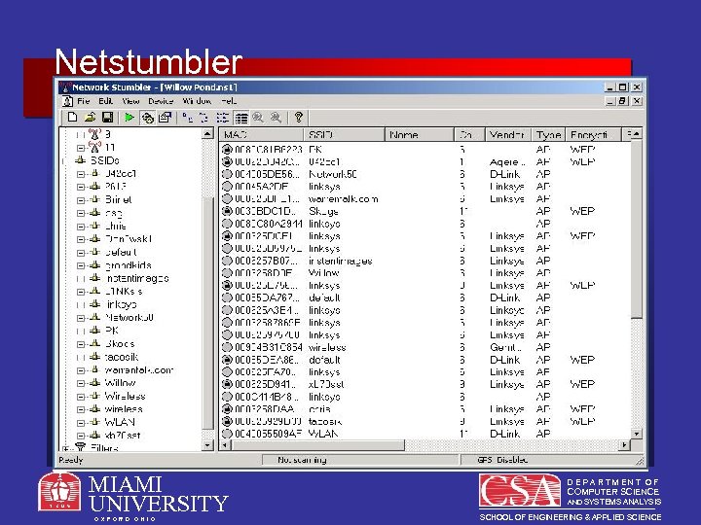Open a file using the folder toolbar icon

90,117
